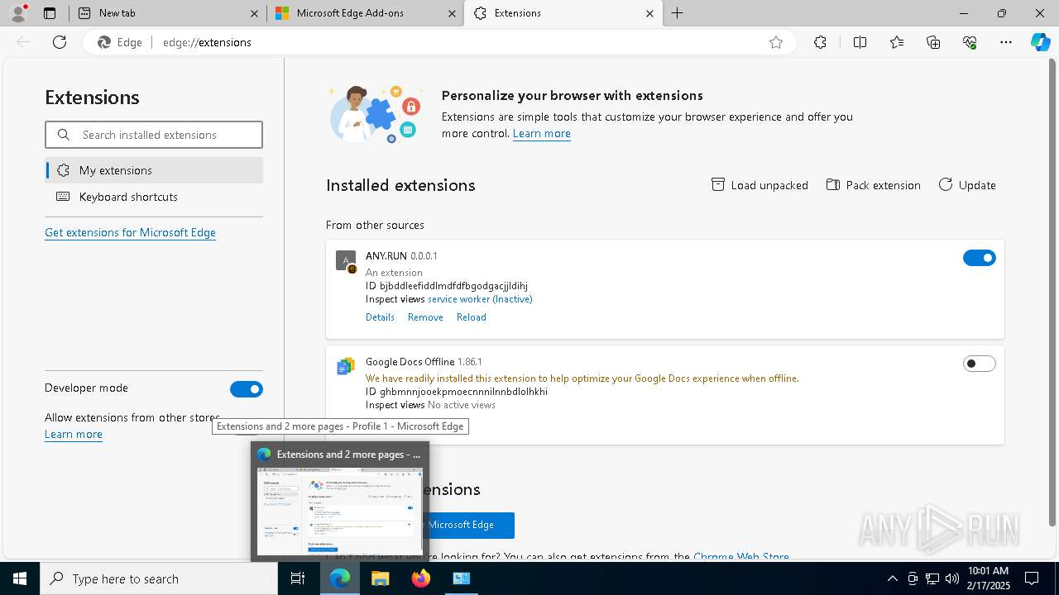The height and width of the screenshot is (595, 1059).
Task: Open the tab actions menu icon
Action: (x=50, y=13)
